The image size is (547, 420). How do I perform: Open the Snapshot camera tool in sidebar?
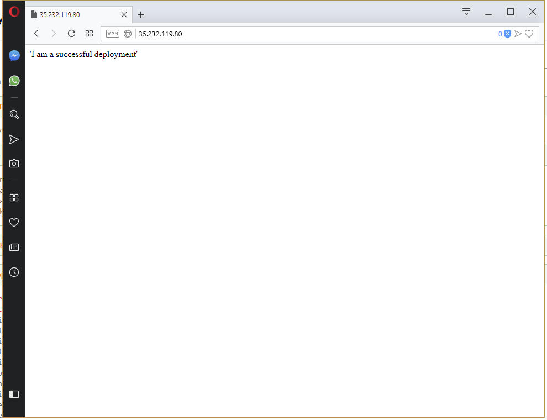click(x=14, y=164)
